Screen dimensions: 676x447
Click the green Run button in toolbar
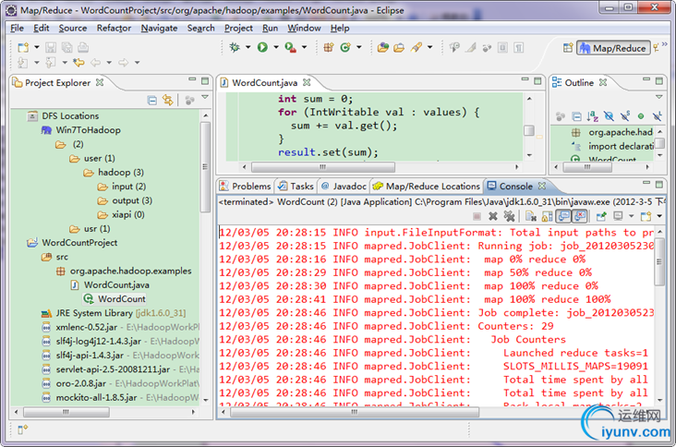coord(262,47)
